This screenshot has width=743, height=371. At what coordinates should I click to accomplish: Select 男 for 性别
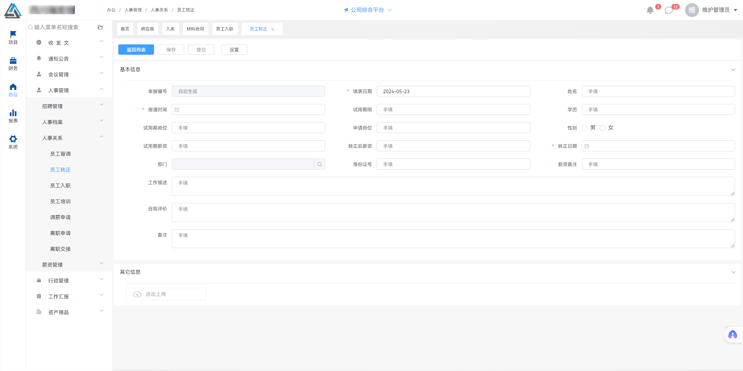[x=585, y=128]
